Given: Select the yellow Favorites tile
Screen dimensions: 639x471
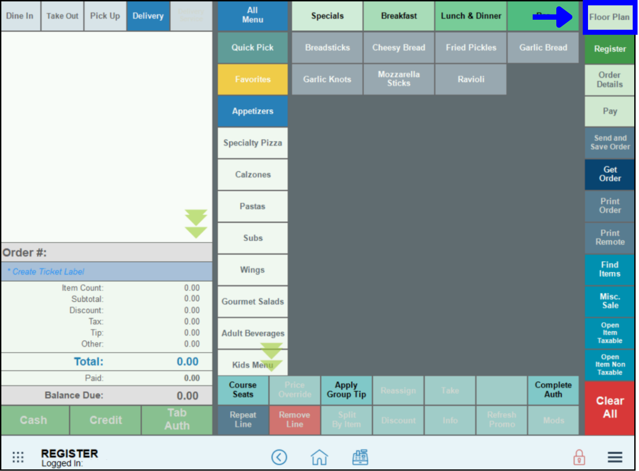Looking at the screenshot, I should click(x=252, y=79).
